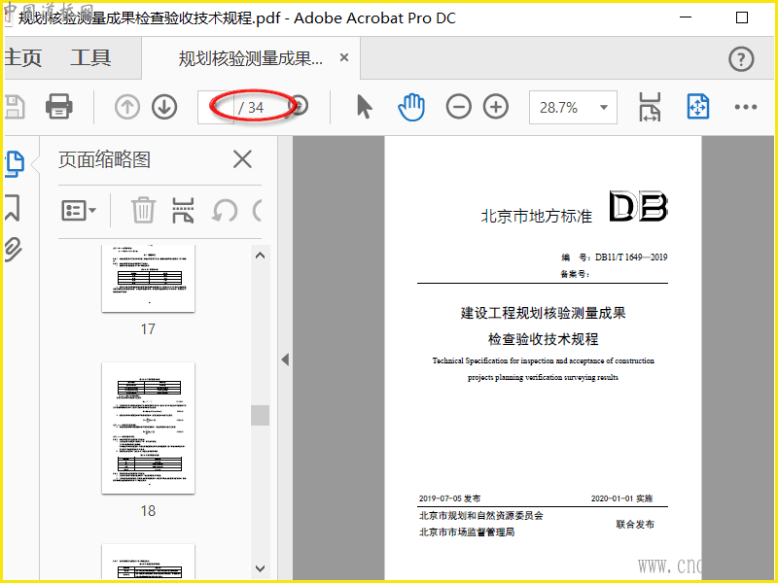Click the 页面缩略图 panel title

(104, 159)
